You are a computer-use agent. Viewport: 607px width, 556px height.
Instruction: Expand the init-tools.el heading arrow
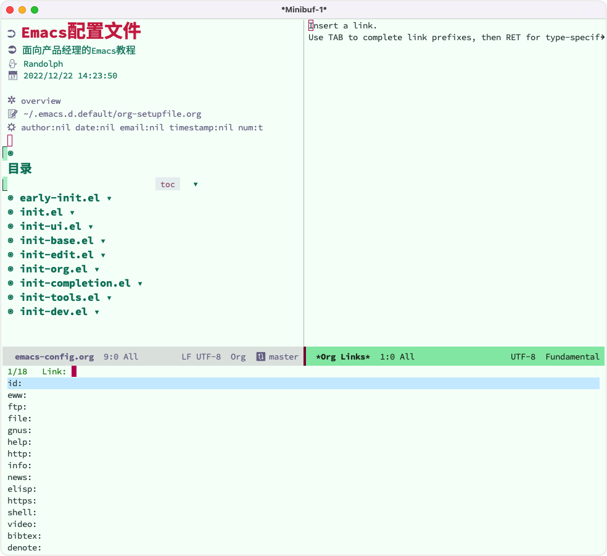coord(109,298)
